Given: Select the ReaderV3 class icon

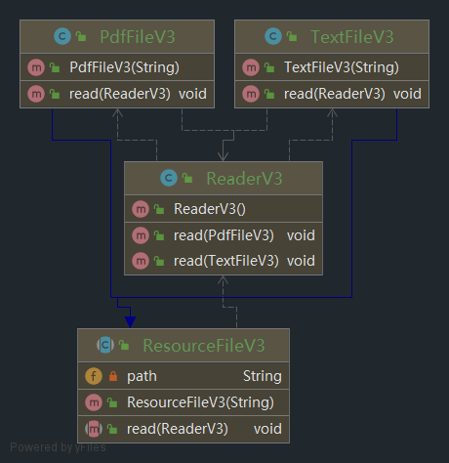Looking at the screenshot, I should [169, 178].
